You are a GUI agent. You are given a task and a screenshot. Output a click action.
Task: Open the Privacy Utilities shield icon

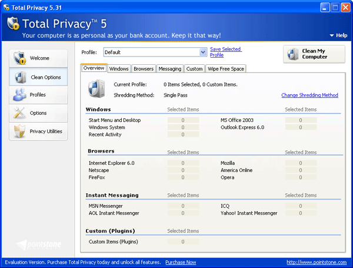point(19,131)
